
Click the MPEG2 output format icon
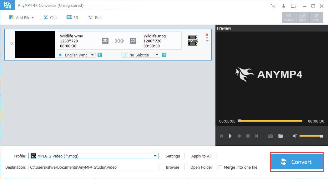[193, 41]
